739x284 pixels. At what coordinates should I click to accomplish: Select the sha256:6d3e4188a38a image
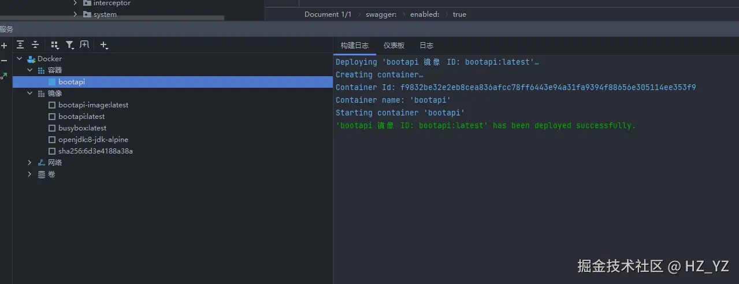coord(95,151)
